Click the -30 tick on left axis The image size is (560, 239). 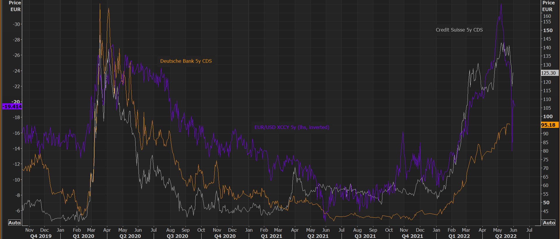pos(16,24)
